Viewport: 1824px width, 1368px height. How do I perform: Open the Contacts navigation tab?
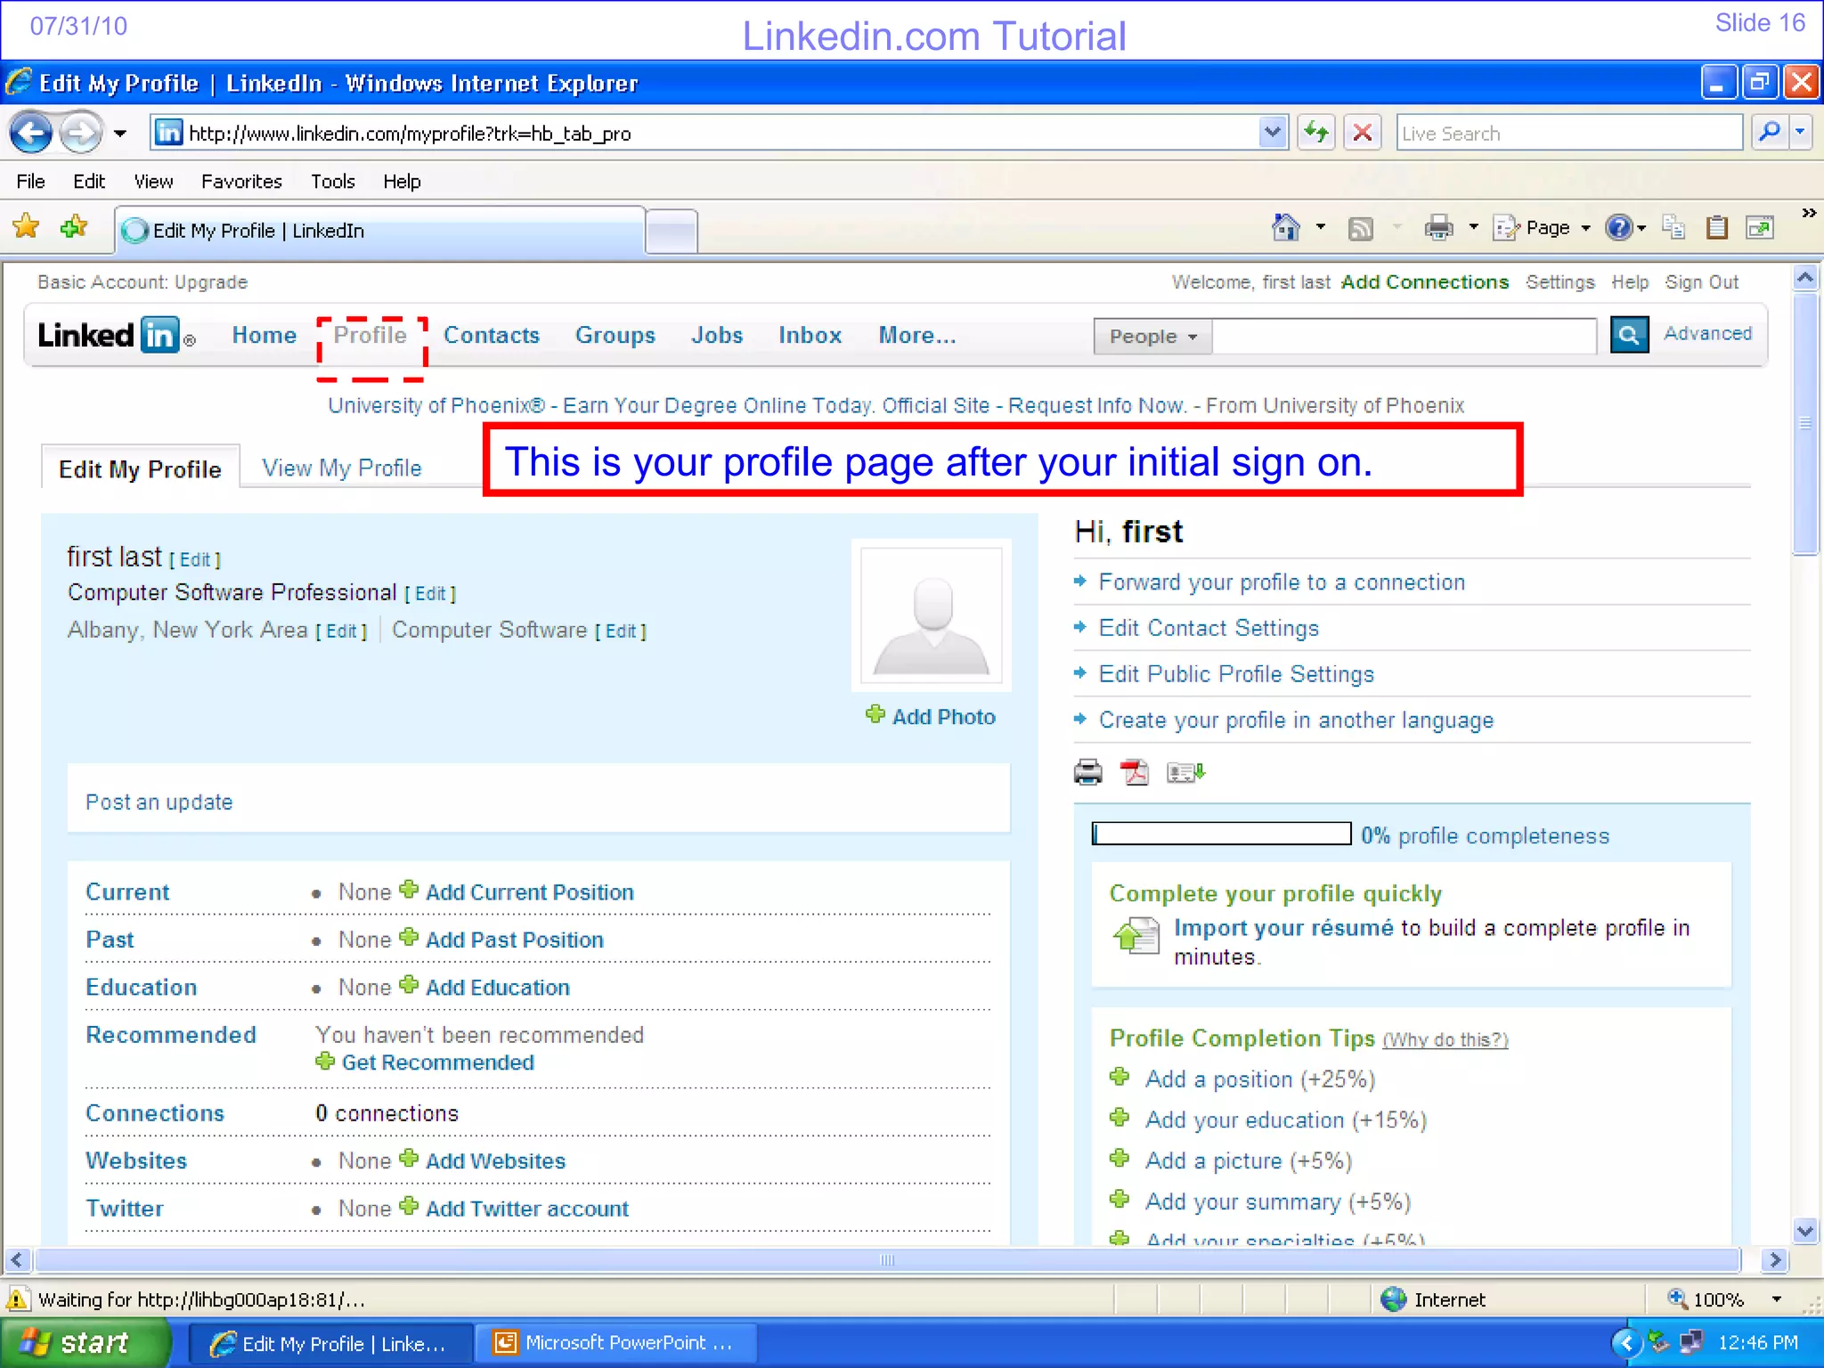[x=492, y=336]
